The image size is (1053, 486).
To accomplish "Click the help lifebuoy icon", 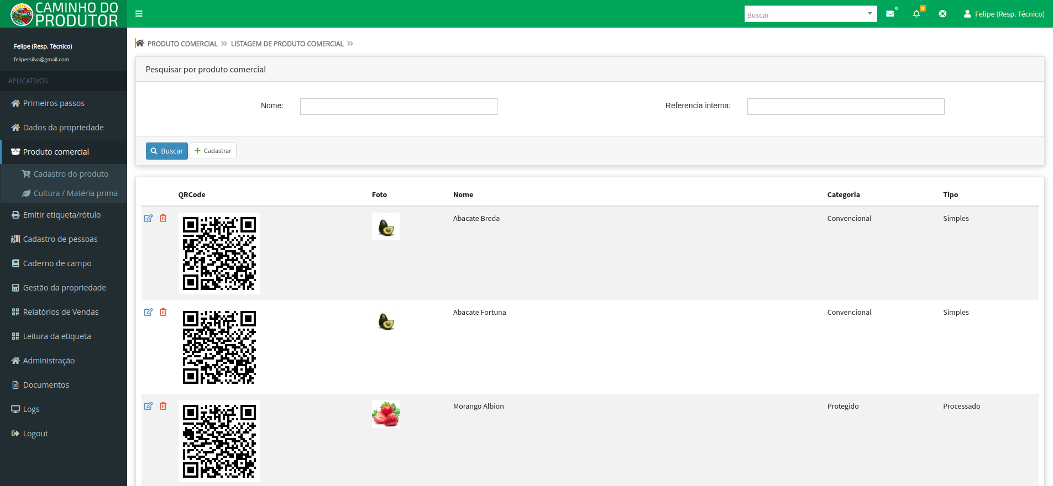I will (x=942, y=14).
